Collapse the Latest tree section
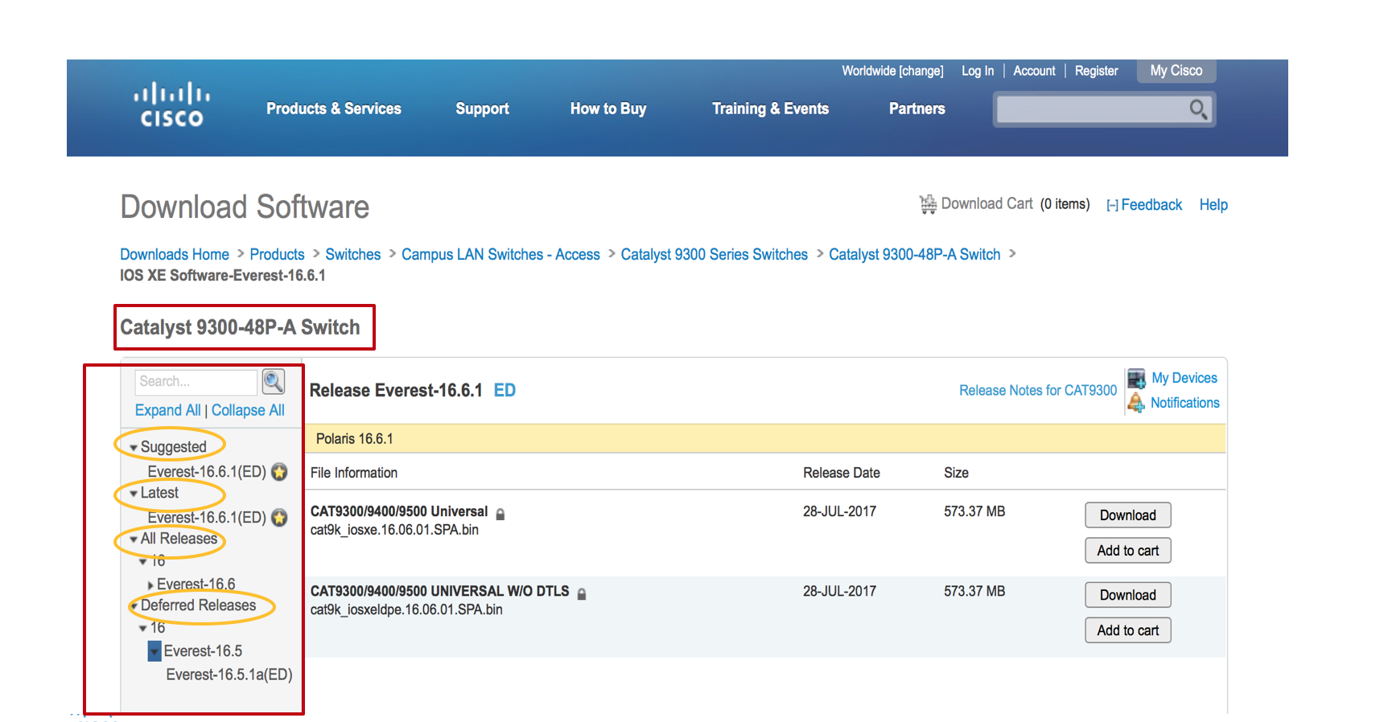This screenshot has height=722, width=1384. pyautogui.click(x=134, y=494)
